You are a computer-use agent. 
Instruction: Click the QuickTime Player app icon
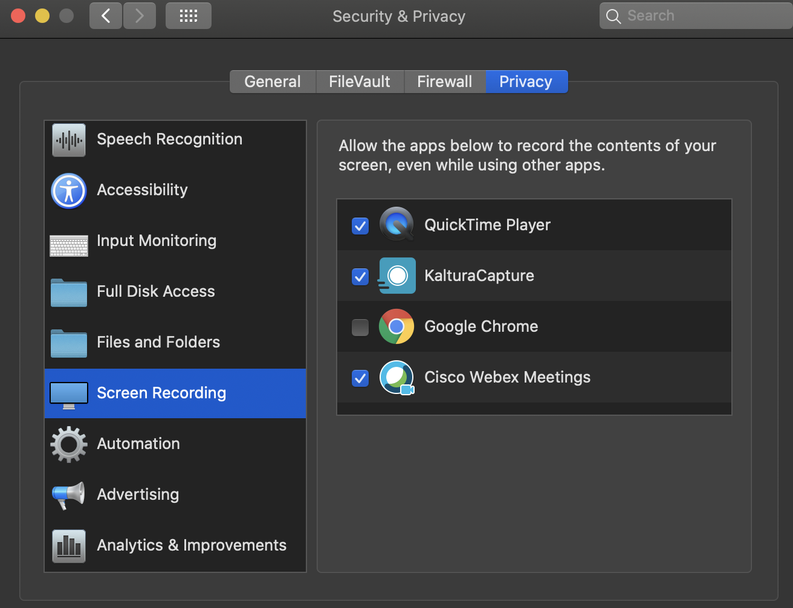click(397, 224)
